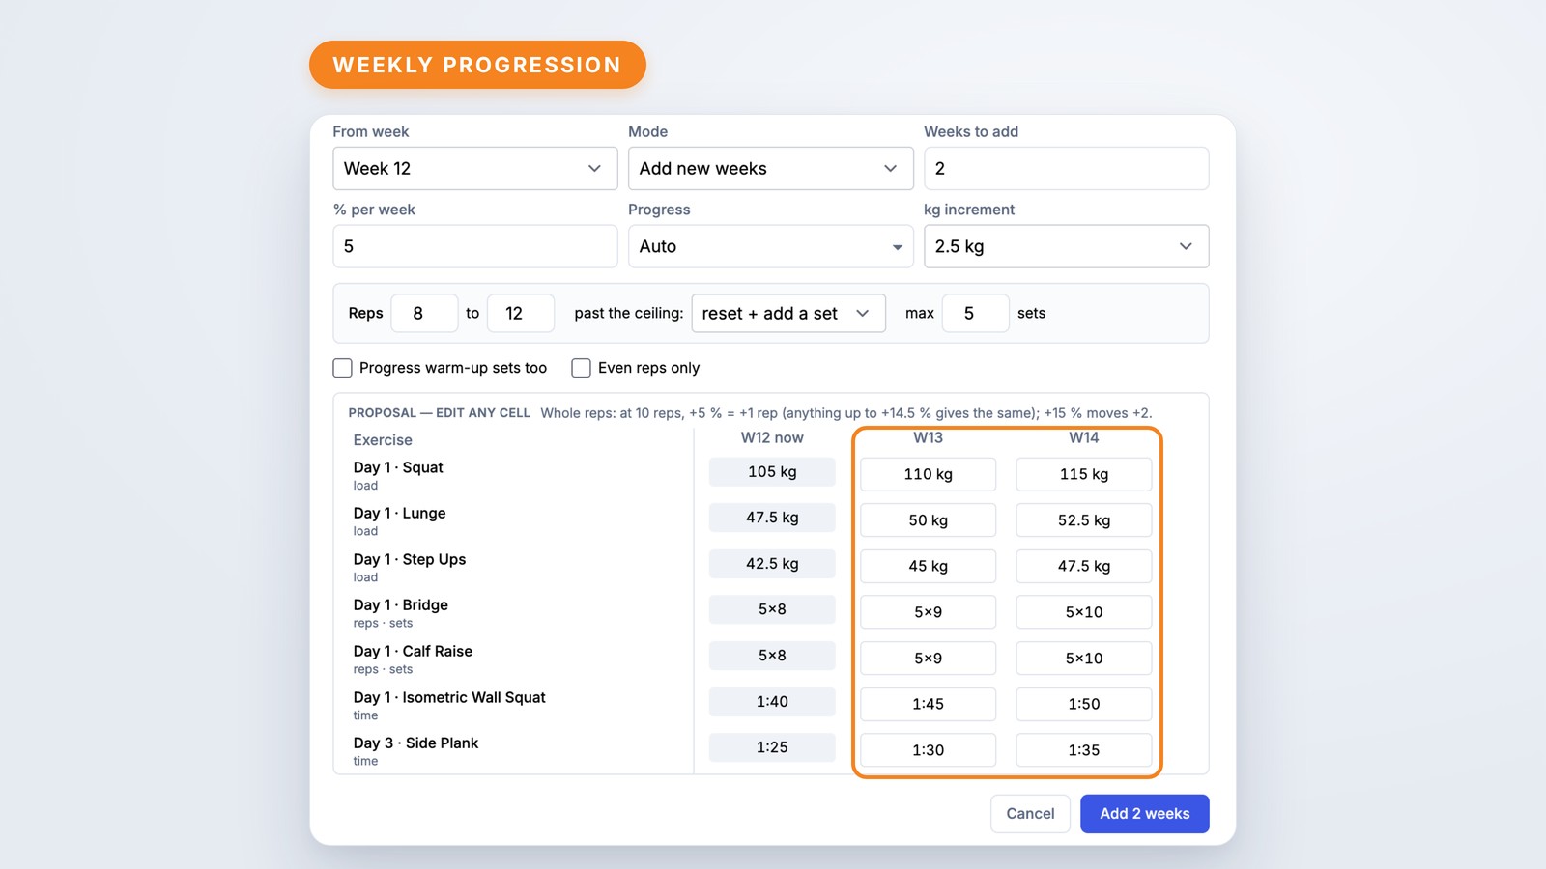Edit the W13 Calf Raise reps cell
The height and width of the screenshot is (869, 1546).
[928, 659]
